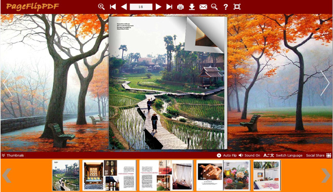Click the page number input field
The width and height of the screenshot is (333, 192).
[141, 7]
